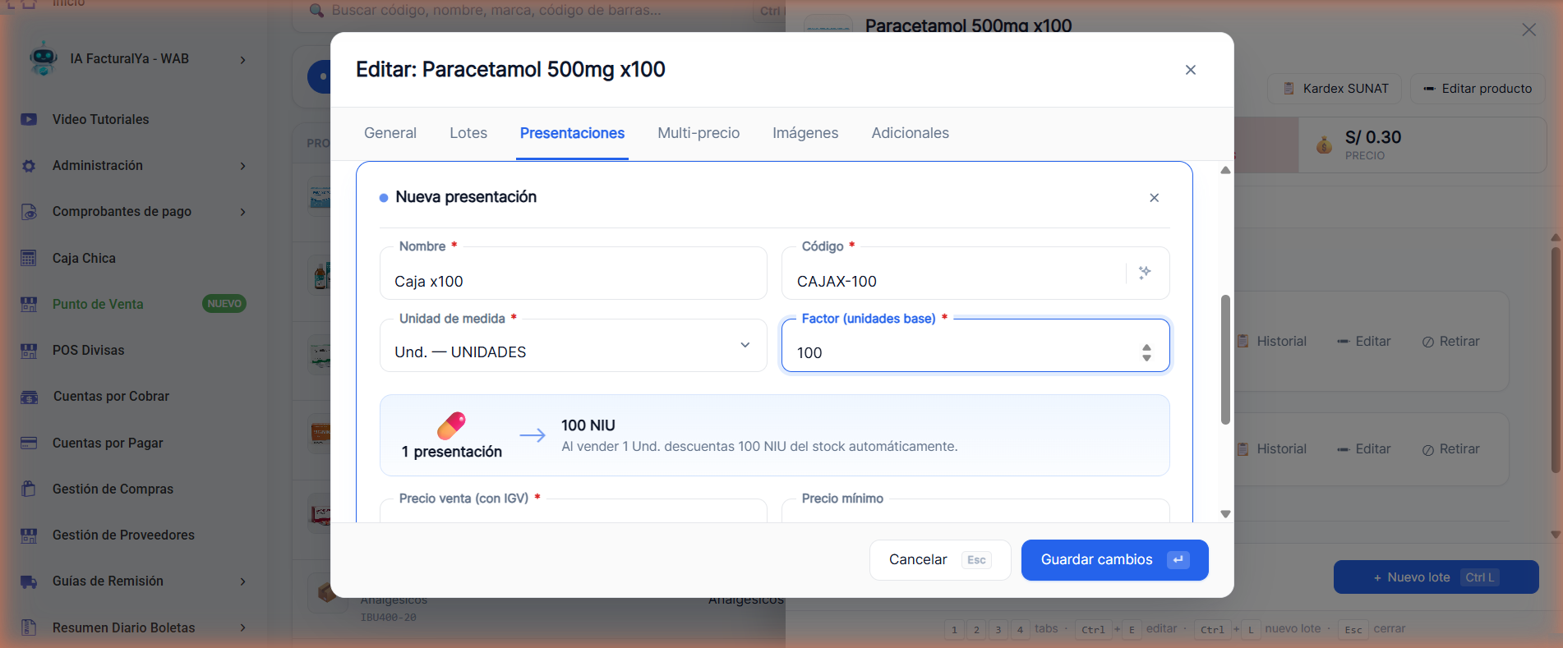The width and height of the screenshot is (1563, 648).
Task: Click Retirar in first lot card
Action: [1451, 342]
